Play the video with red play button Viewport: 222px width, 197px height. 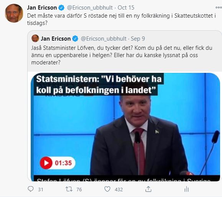click(46, 163)
